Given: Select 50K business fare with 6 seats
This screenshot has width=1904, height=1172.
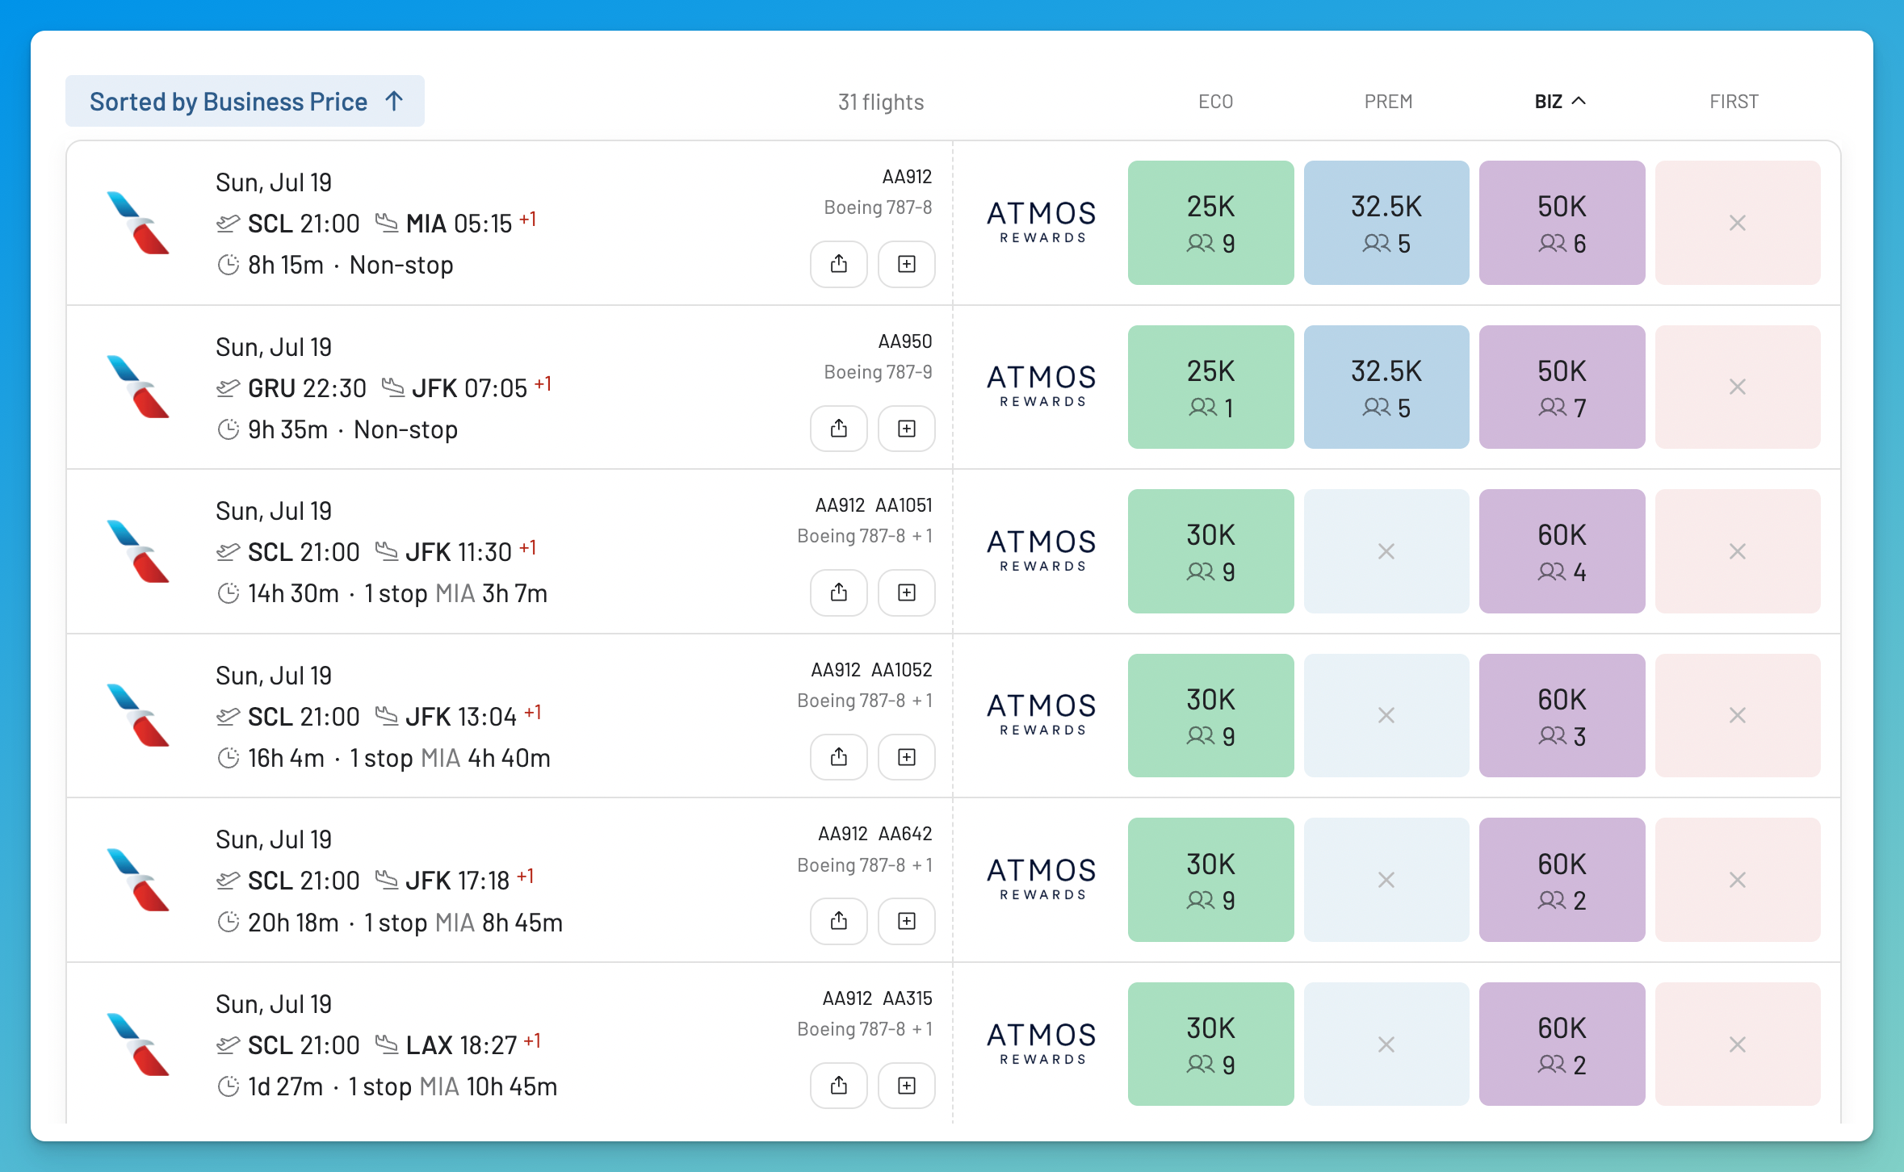Looking at the screenshot, I should pos(1562,223).
